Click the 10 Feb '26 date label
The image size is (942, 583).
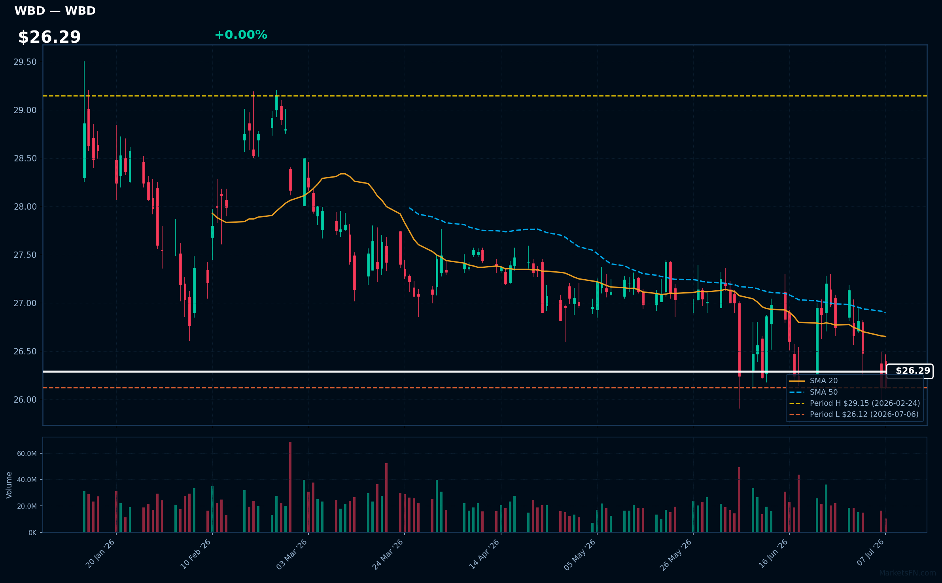196,554
